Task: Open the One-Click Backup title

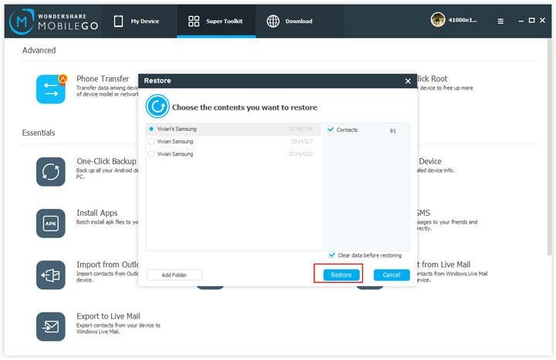Action: point(107,161)
